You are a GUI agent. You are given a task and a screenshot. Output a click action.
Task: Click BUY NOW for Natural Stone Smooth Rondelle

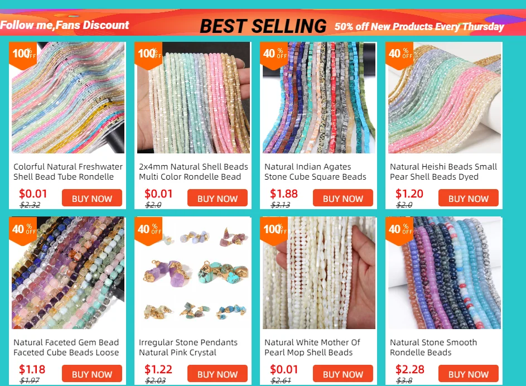click(x=469, y=374)
